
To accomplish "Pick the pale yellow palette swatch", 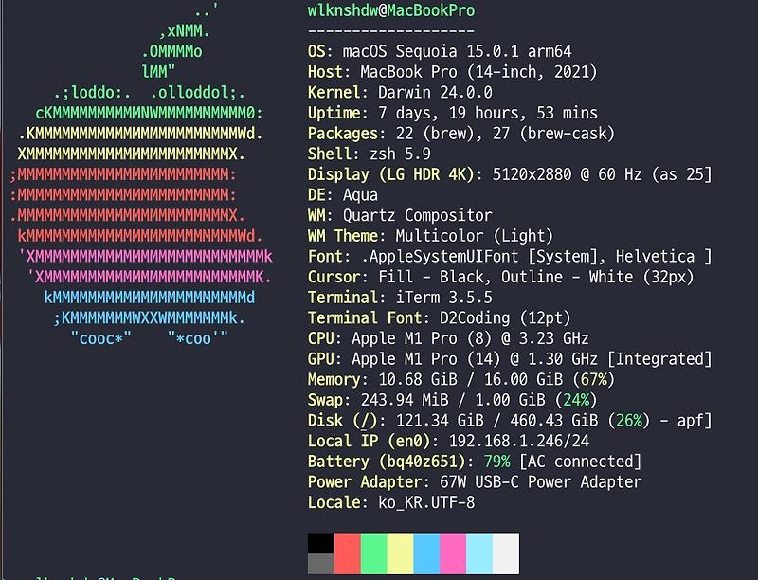I will click(400, 553).
